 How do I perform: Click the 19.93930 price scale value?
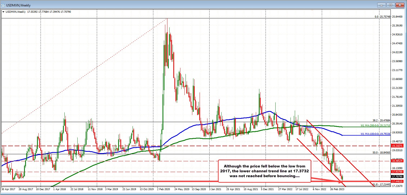[397, 132]
